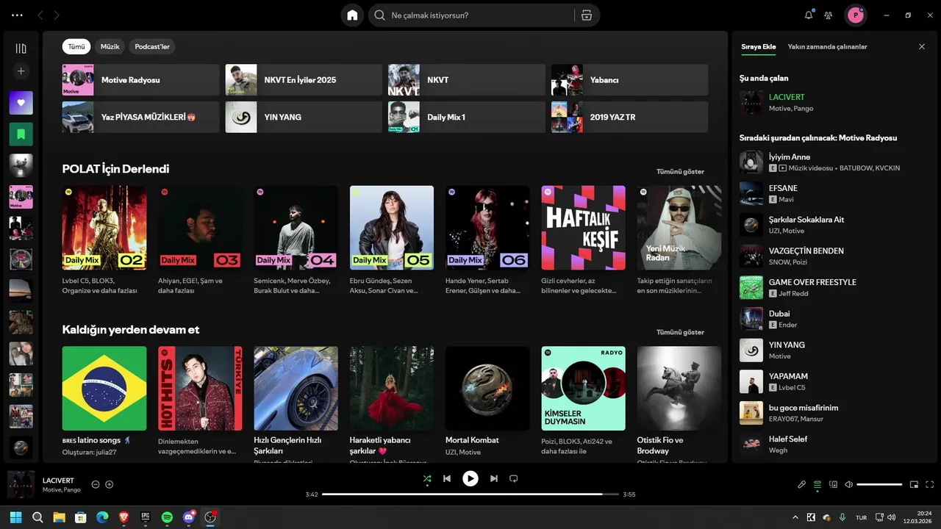This screenshot has width=941, height=529.
Task: Open the latino songs playlist card
Action: 104,401
